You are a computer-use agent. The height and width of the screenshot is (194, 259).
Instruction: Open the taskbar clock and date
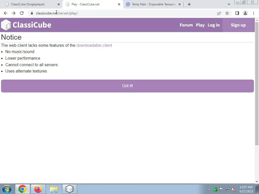coord(246,189)
